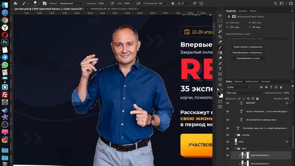Open the brush opacity dropdown arrow
This screenshot has width=295, height=166.
coord(106,3)
